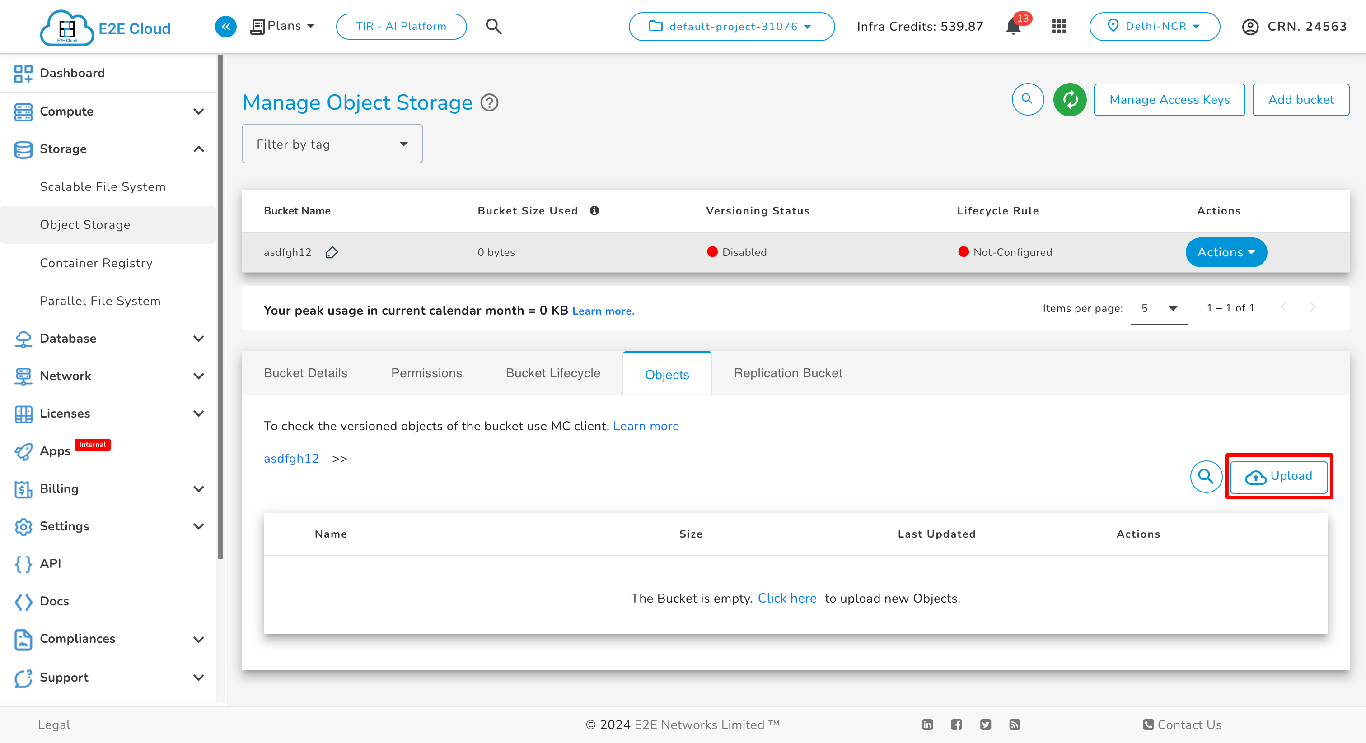Open Scalable File System
The image size is (1366, 743).
click(103, 186)
